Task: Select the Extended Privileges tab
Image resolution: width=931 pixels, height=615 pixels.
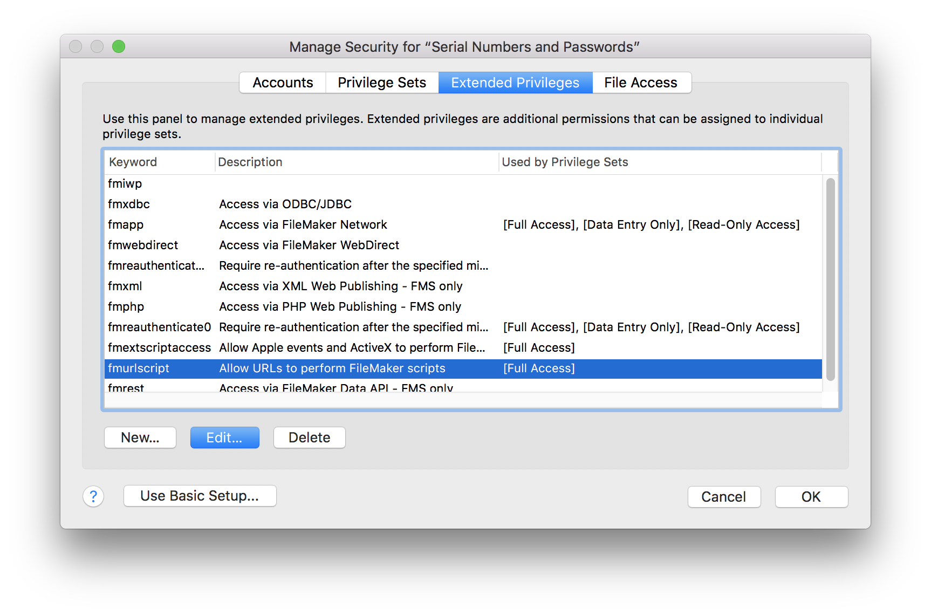Action: tap(515, 83)
